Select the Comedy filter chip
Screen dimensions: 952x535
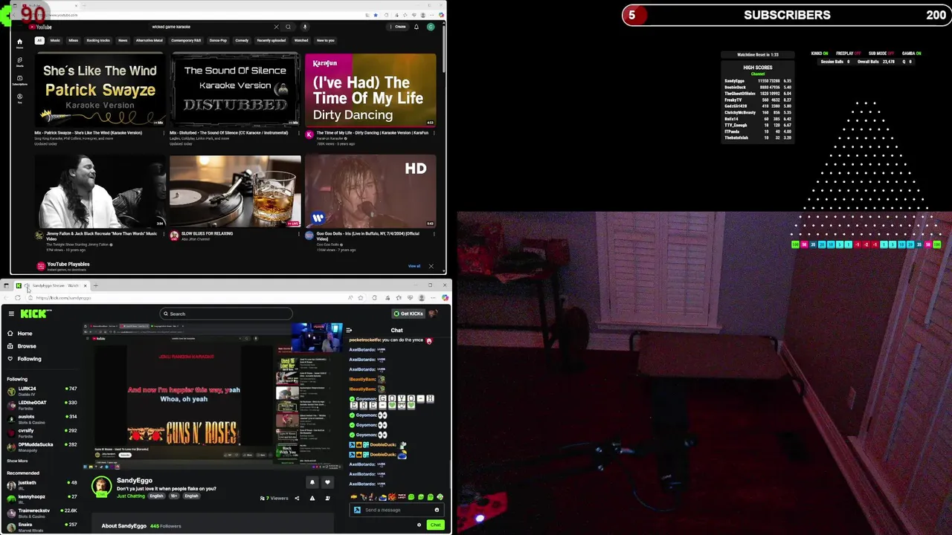pyautogui.click(x=242, y=40)
